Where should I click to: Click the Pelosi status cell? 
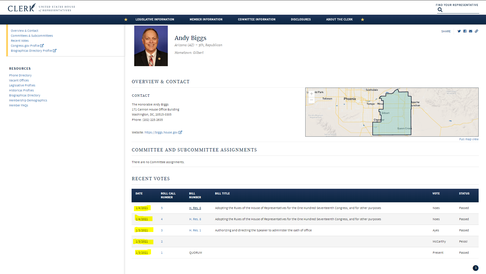[463, 241]
